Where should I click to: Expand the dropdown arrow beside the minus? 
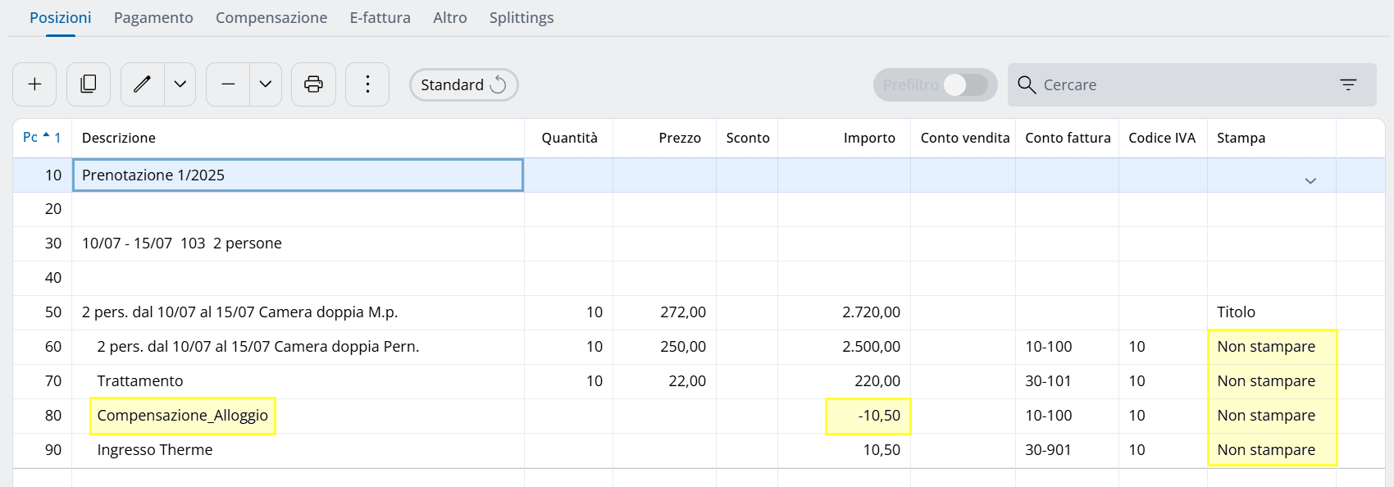click(x=266, y=84)
